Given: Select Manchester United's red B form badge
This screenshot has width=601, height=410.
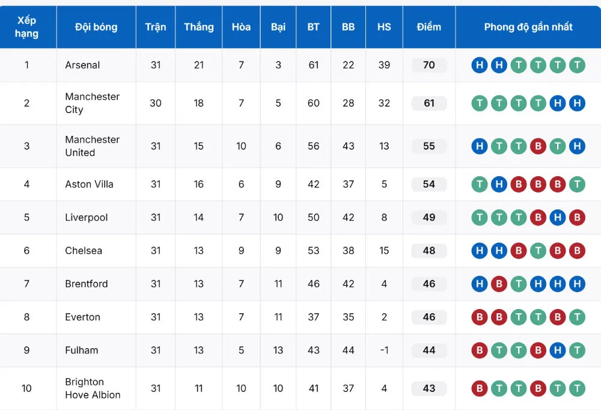Looking at the screenshot, I should coord(538,146).
